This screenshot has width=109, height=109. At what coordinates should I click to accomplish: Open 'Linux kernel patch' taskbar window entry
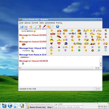pyautogui.click(x=40, y=104)
